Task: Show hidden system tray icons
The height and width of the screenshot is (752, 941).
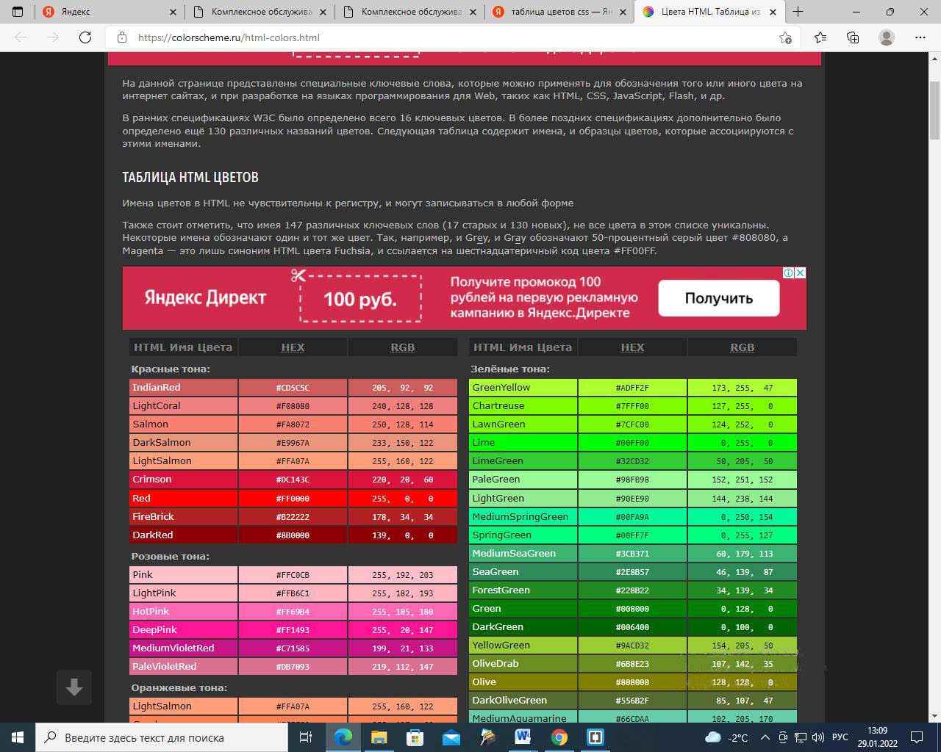Action: [765, 737]
